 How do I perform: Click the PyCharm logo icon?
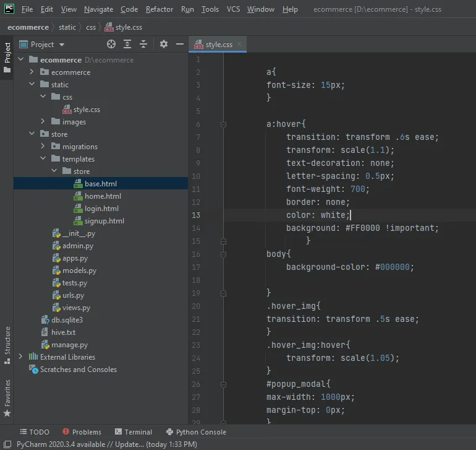[9, 9]
